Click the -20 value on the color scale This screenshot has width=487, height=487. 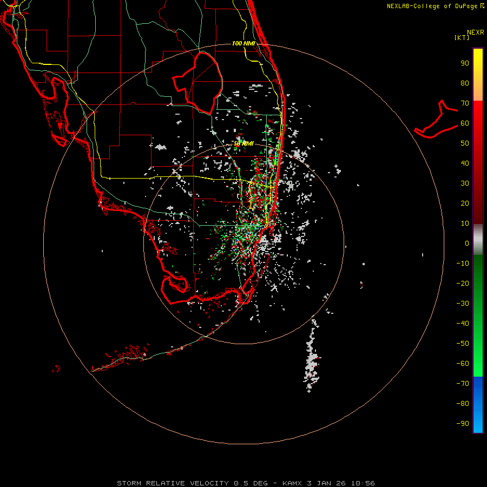tap(463, 283)
